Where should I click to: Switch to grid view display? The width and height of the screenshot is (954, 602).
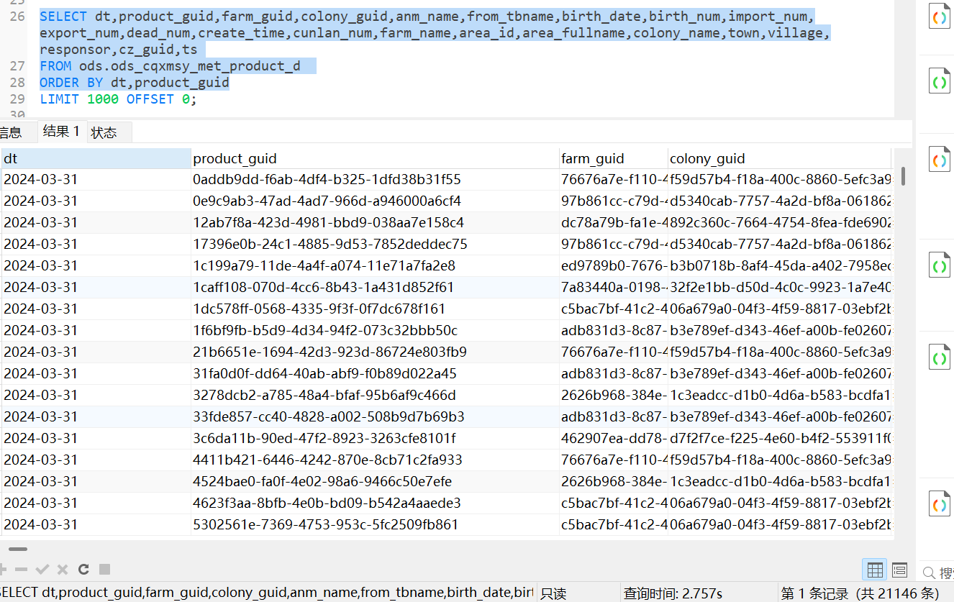pos(875,570)
